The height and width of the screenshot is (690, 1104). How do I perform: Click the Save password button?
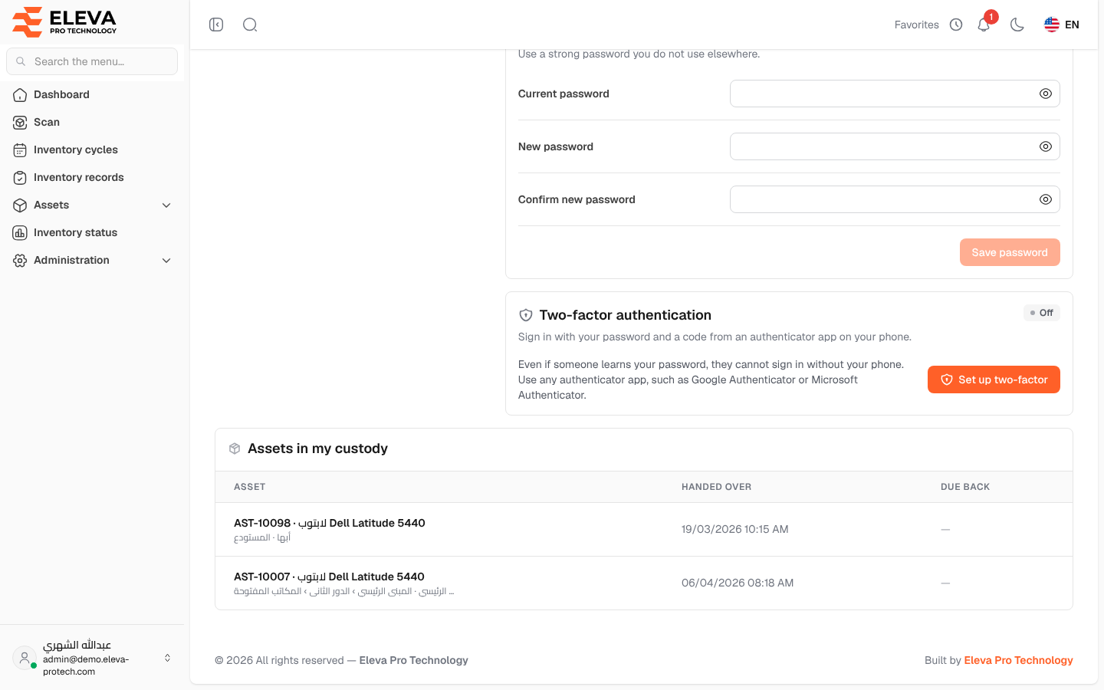point(1010,252)
